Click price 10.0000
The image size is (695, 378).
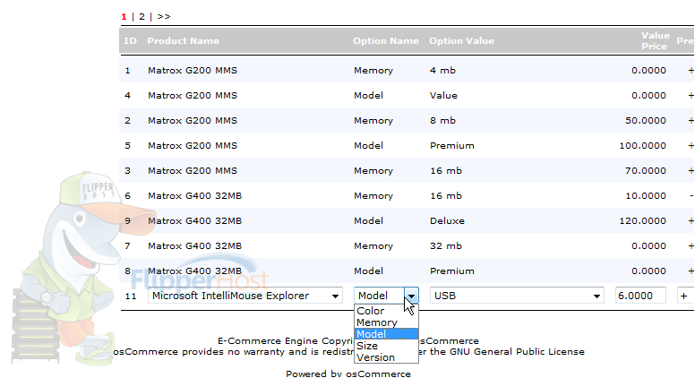646,195
